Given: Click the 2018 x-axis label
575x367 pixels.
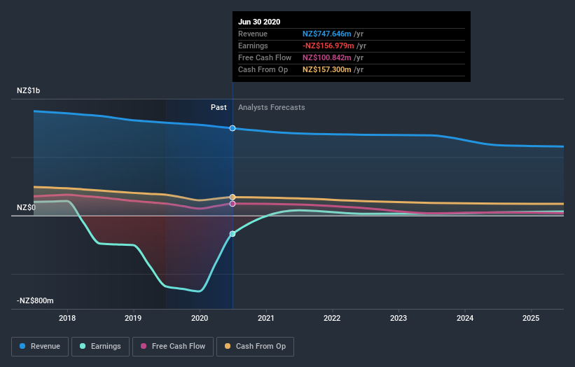Looking at the screenshot, I should [67, 318].
